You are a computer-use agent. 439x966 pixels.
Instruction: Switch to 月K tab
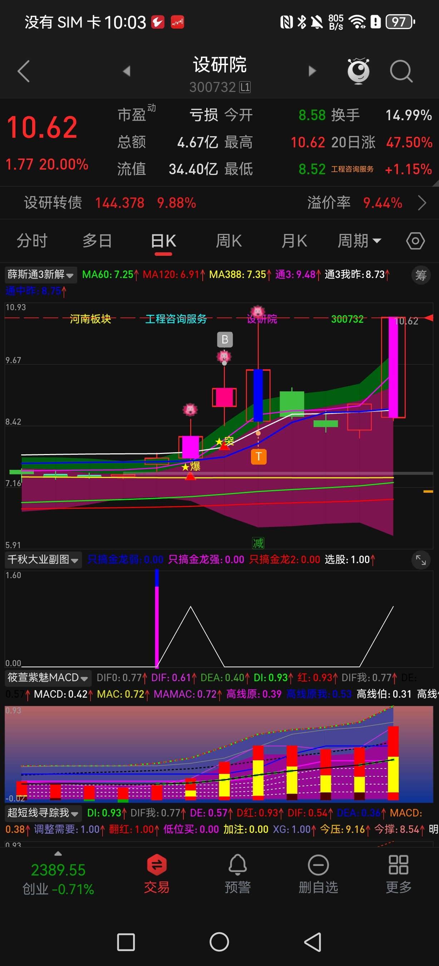295,241
